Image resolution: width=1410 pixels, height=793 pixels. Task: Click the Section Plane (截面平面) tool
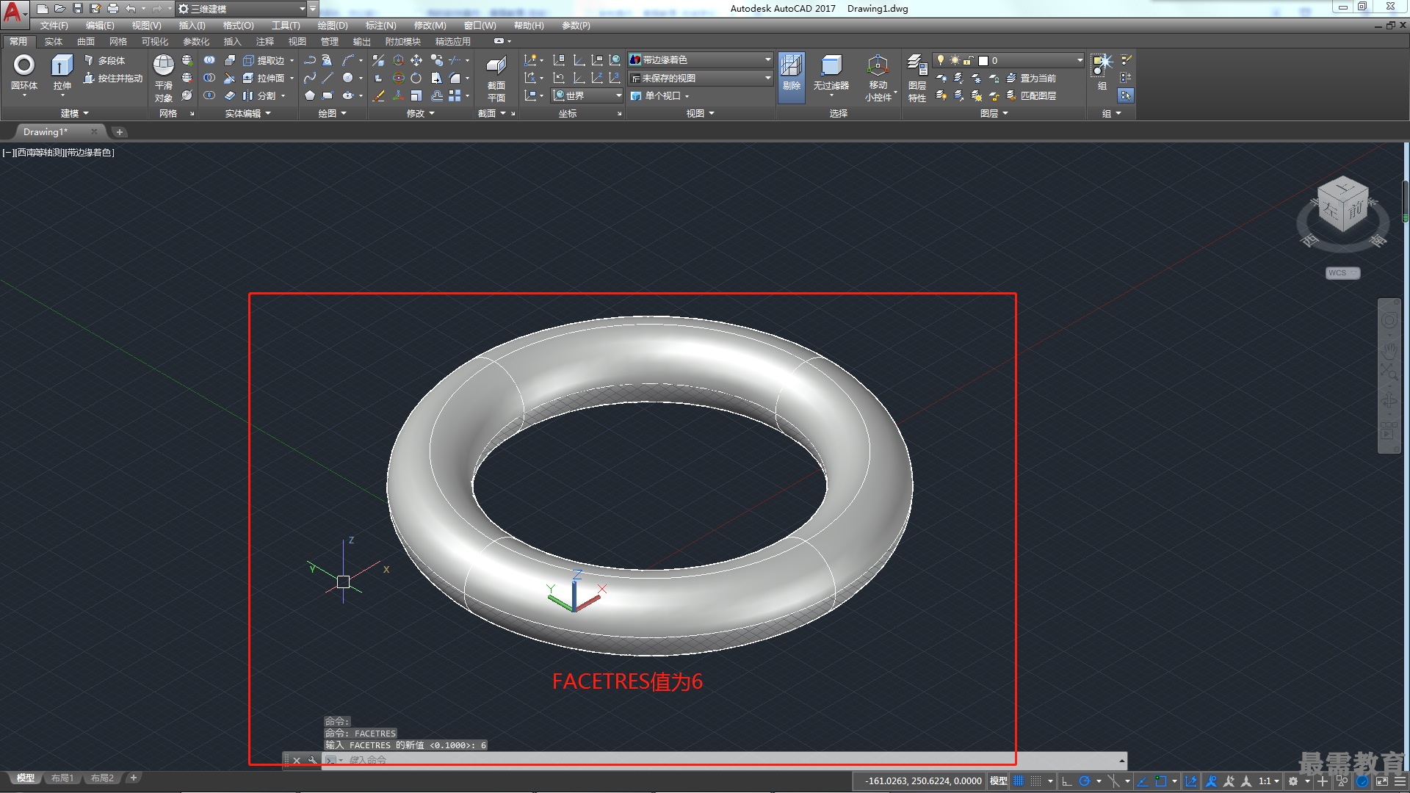pyautogui.click(x=496, y=78)
